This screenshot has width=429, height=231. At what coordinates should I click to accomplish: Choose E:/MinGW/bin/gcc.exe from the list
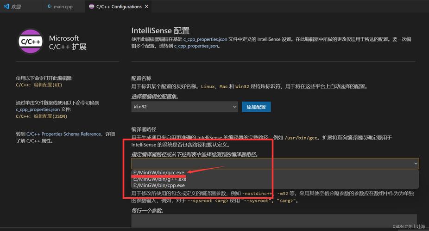coord(159,173)
